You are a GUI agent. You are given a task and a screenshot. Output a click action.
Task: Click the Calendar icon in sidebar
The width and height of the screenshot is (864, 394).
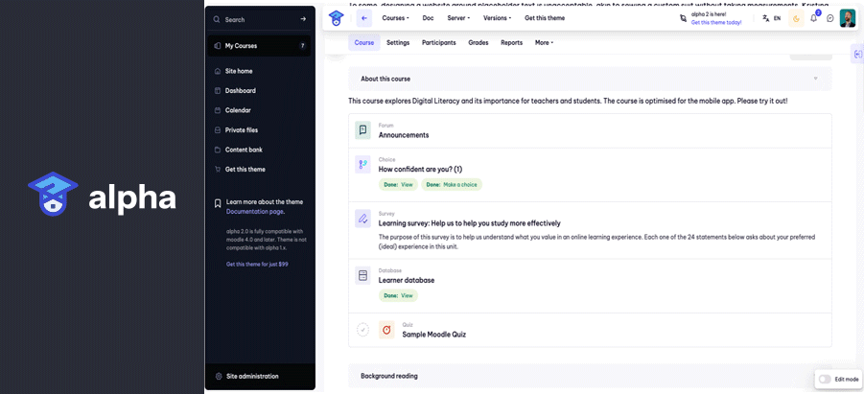click(218, 110)
